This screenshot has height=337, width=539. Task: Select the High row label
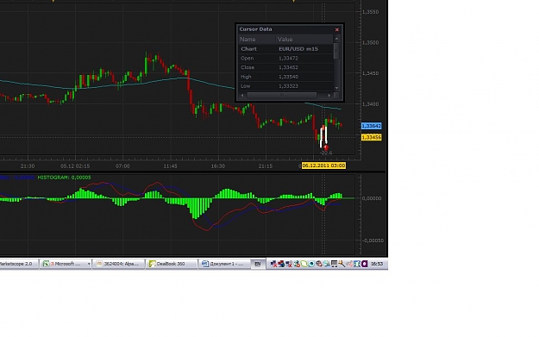(x=246, y=77)
